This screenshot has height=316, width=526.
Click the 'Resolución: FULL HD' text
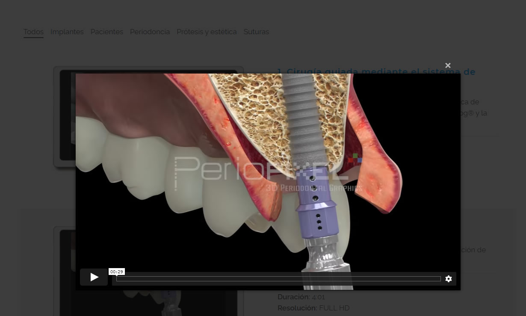pos(313,308)
